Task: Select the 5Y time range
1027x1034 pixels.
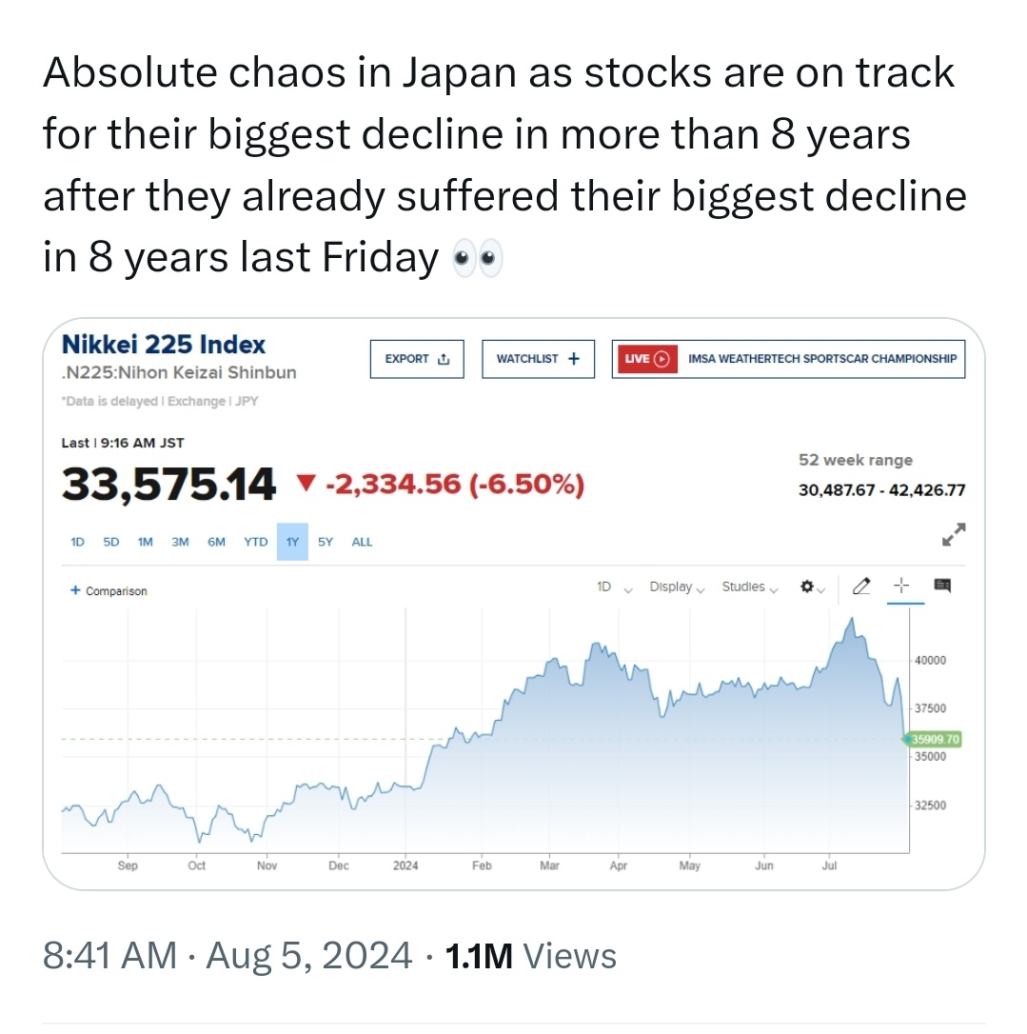Action: click(x=325, y=542)
